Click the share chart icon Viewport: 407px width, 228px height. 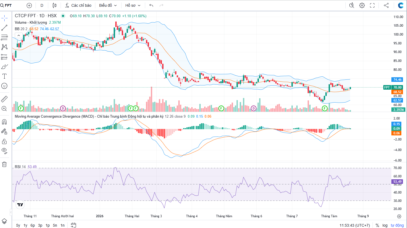[x=386, y=5]
